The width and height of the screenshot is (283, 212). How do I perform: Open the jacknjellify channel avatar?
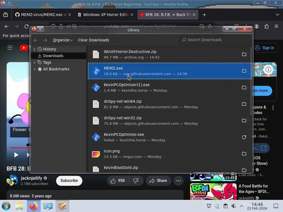point(12,180)
